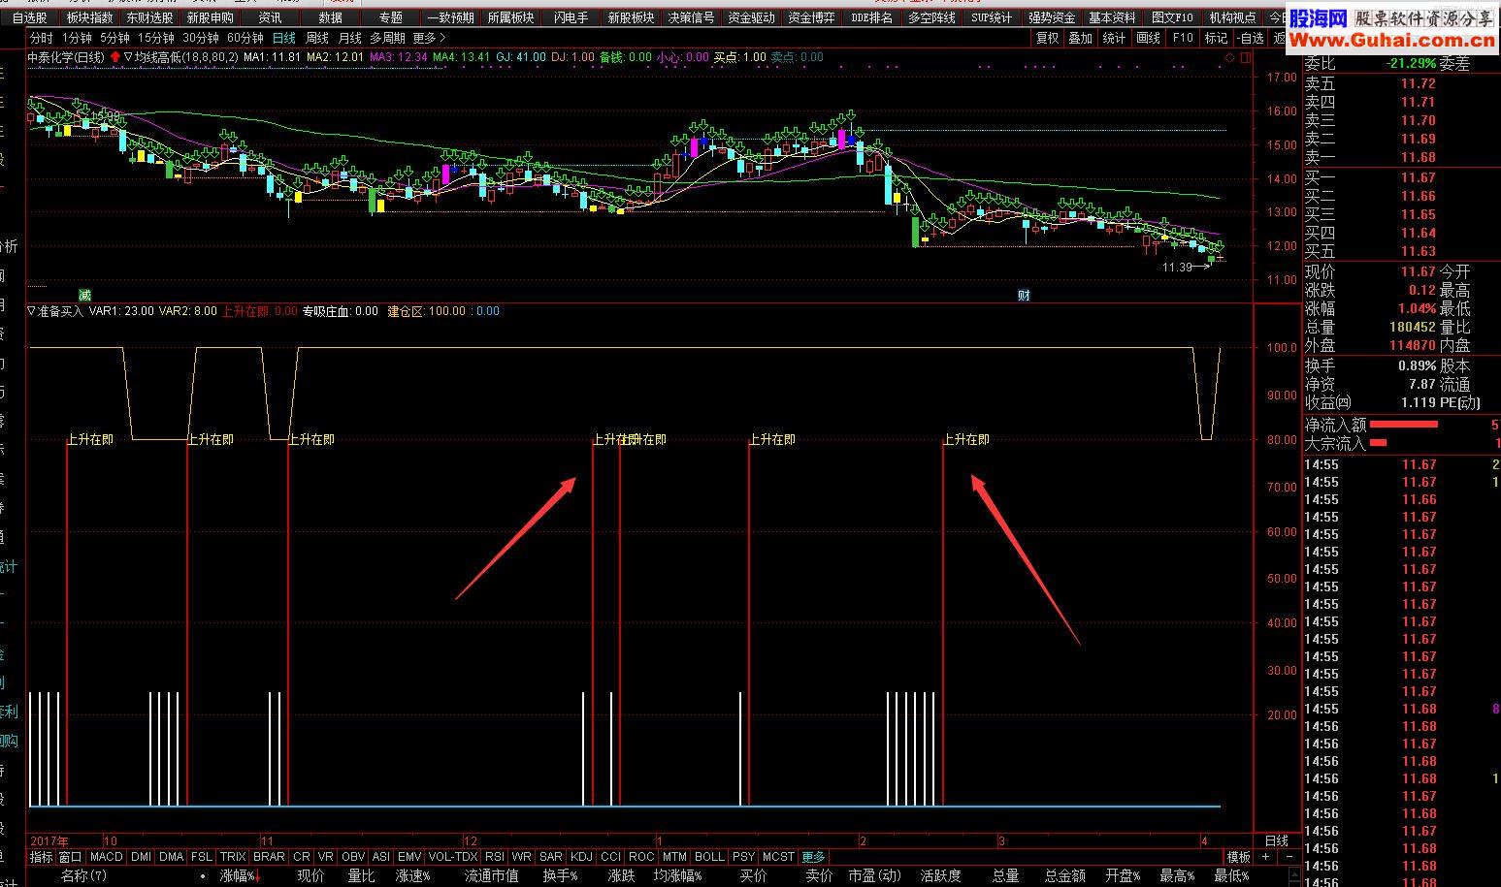Open the 资讯 tab
This screenshot has width=1501, height=887.
[x=270, y=17]
